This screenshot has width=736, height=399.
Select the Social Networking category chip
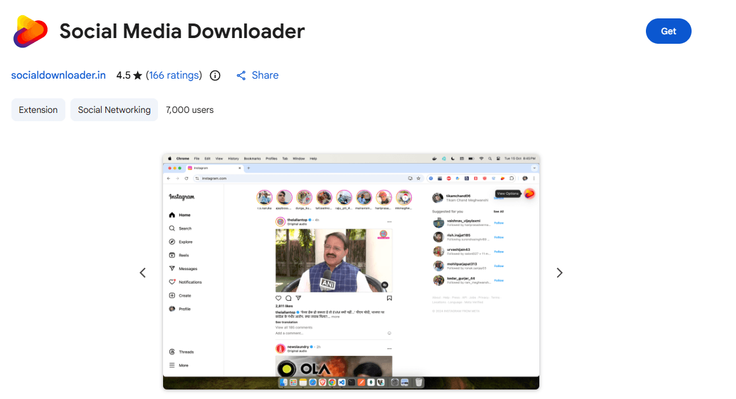[114, 110]
